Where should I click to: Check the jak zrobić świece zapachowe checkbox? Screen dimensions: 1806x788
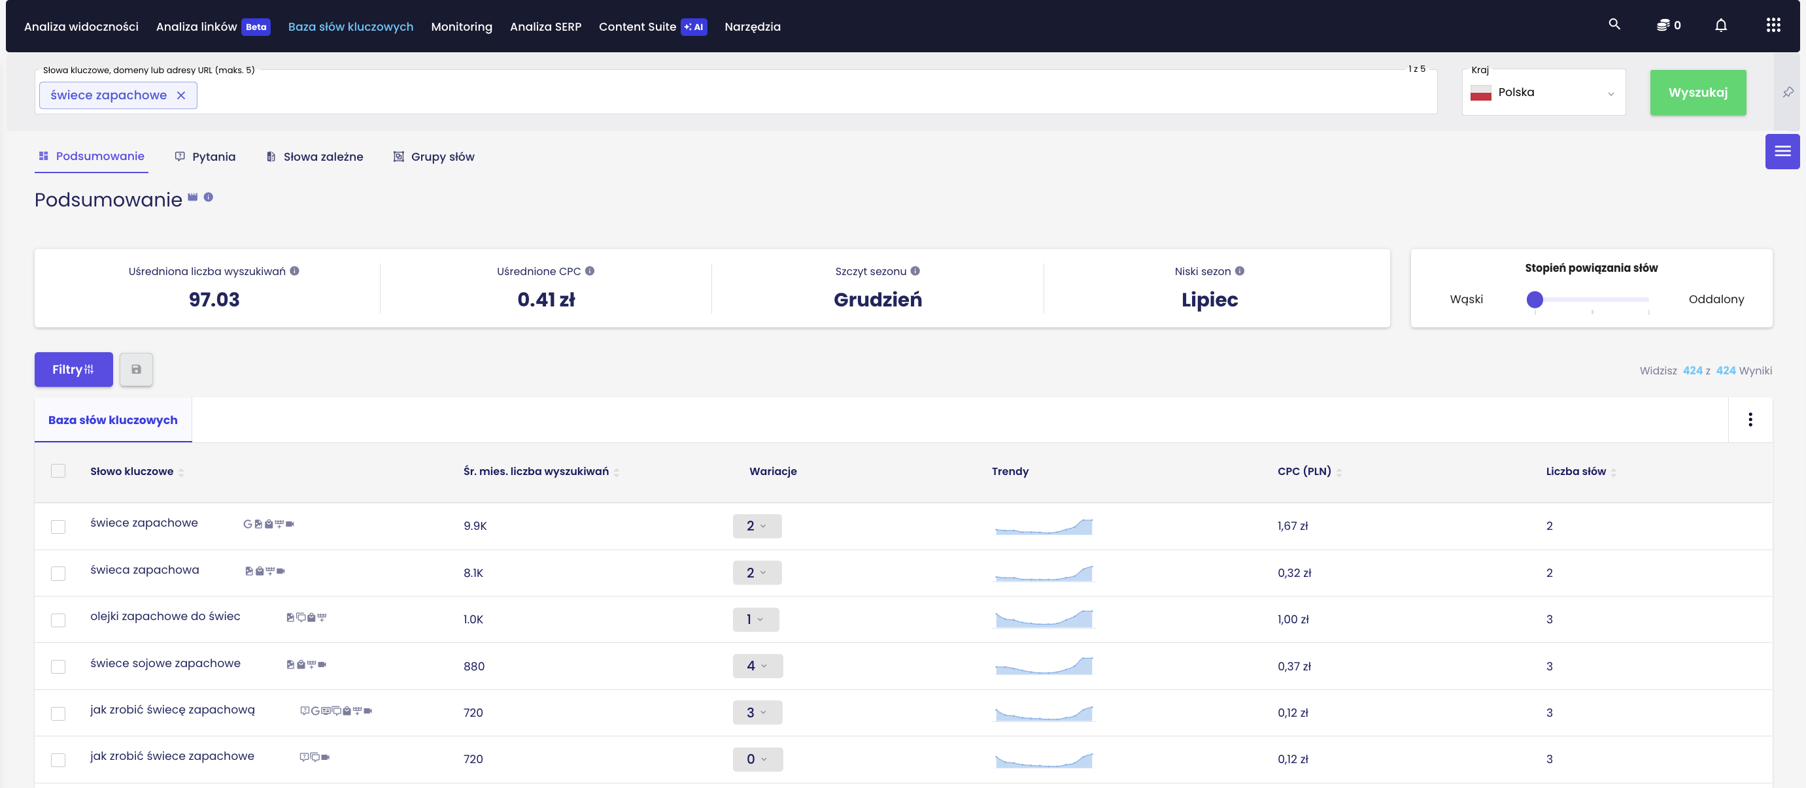tap(58, 759)
